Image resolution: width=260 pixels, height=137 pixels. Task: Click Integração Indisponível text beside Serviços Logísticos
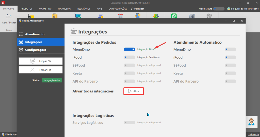pos(149,123)
